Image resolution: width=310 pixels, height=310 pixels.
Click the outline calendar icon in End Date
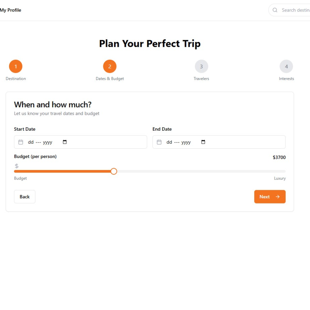[159, 142]
